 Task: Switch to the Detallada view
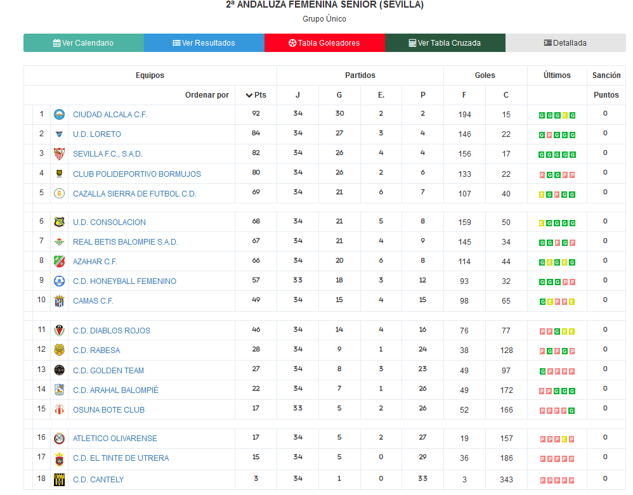click(x=565, y=42)
